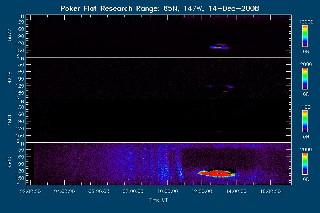The width and height of the screenshot is (320, 213).
Task: Click the 5577 panel axis label
Action: [x=10, y=35]
